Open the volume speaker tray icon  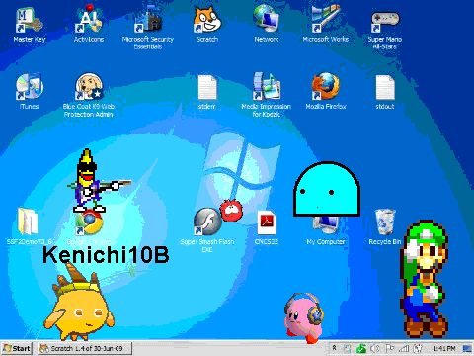[x=375, y=348]
